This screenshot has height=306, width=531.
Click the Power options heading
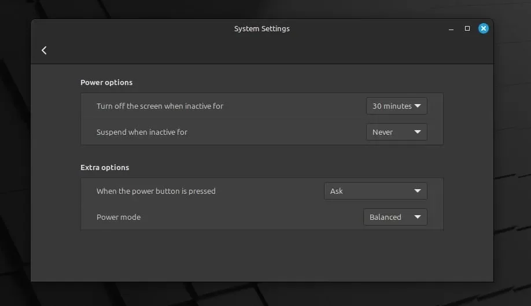click(x=106, y=83)
